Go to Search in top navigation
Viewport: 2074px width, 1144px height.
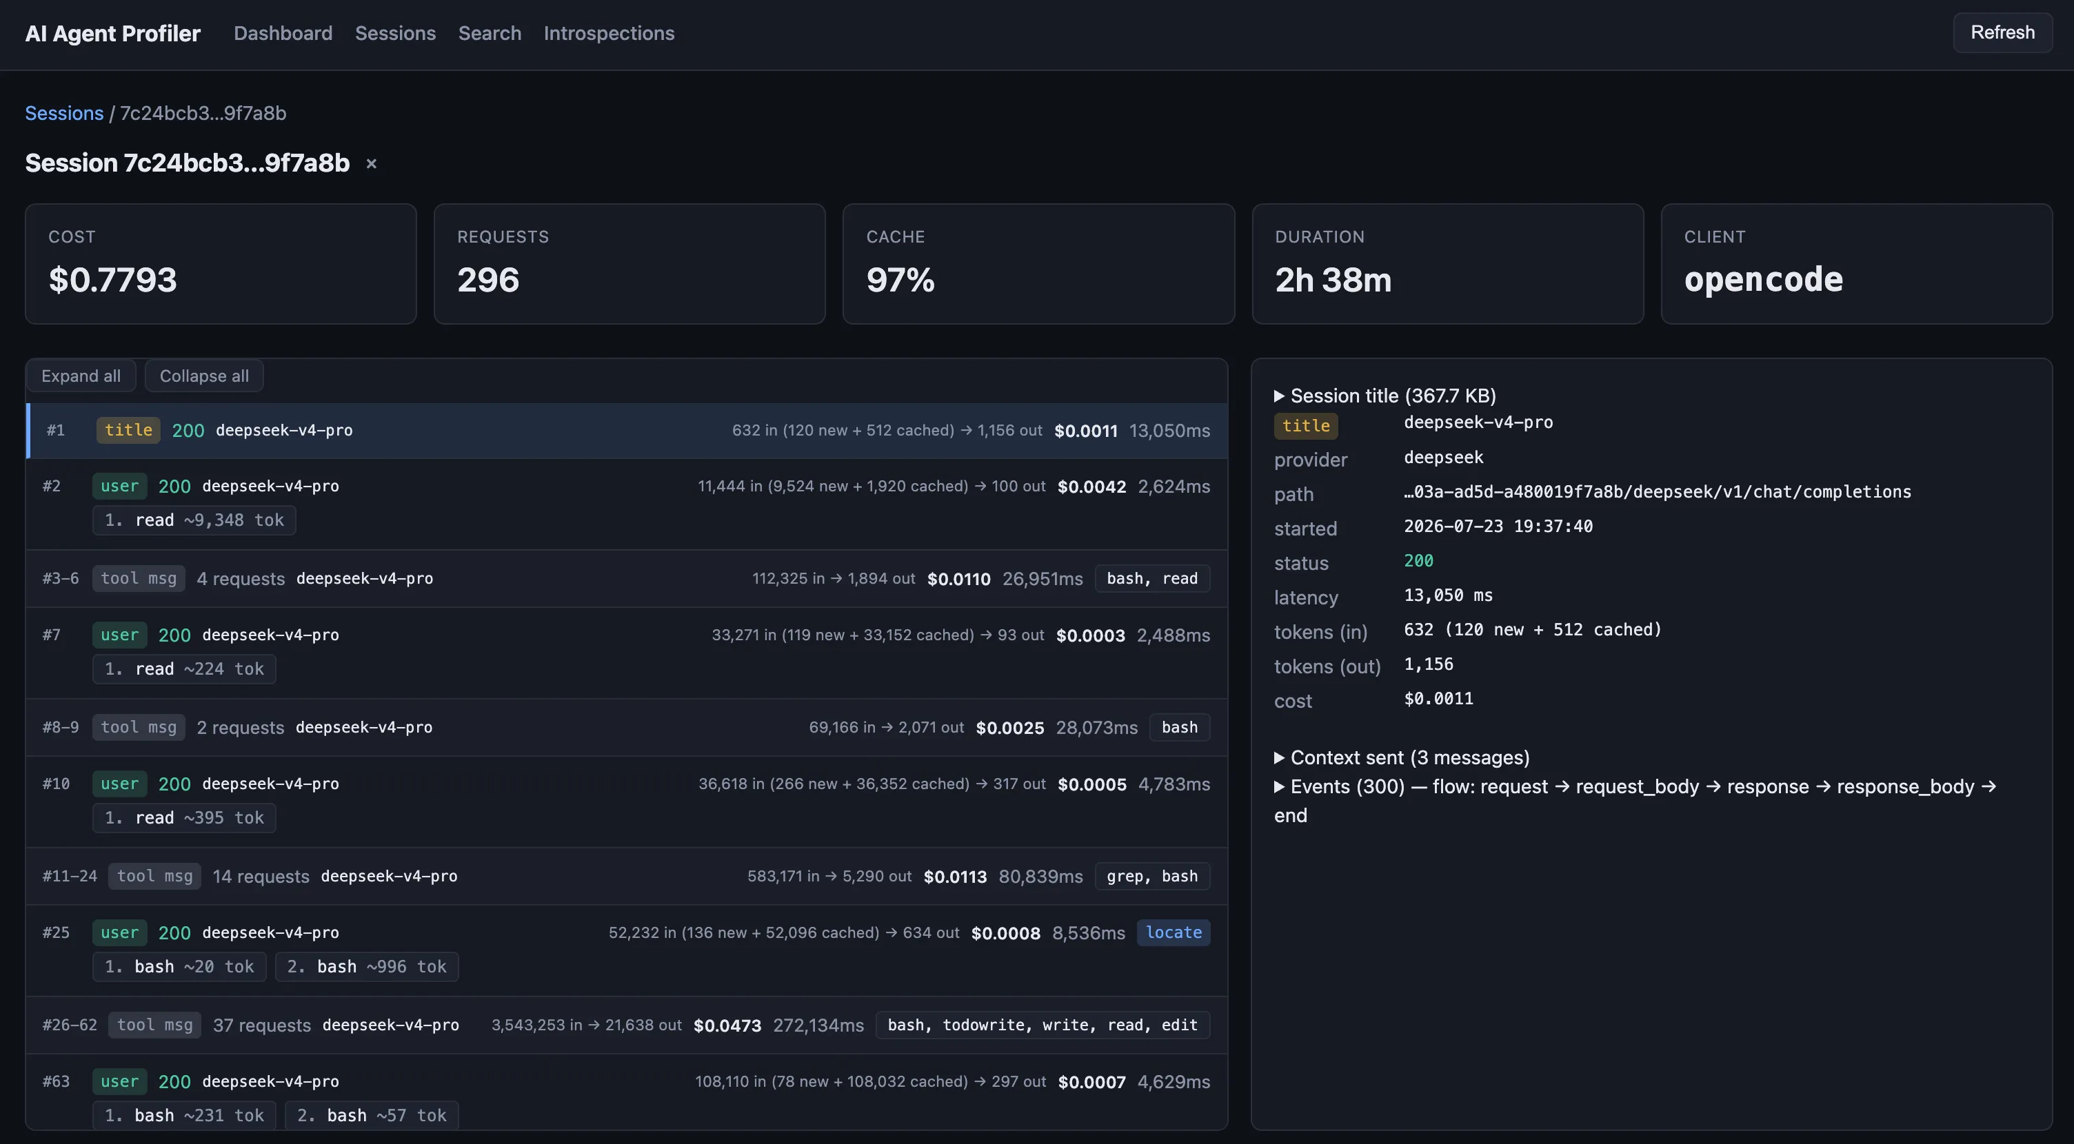(490, 33)
